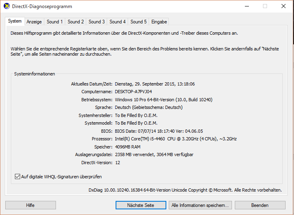This screenshot has height=215, width=294.
Task: Click the 'Computername:' label
Action: click(97, 92)
